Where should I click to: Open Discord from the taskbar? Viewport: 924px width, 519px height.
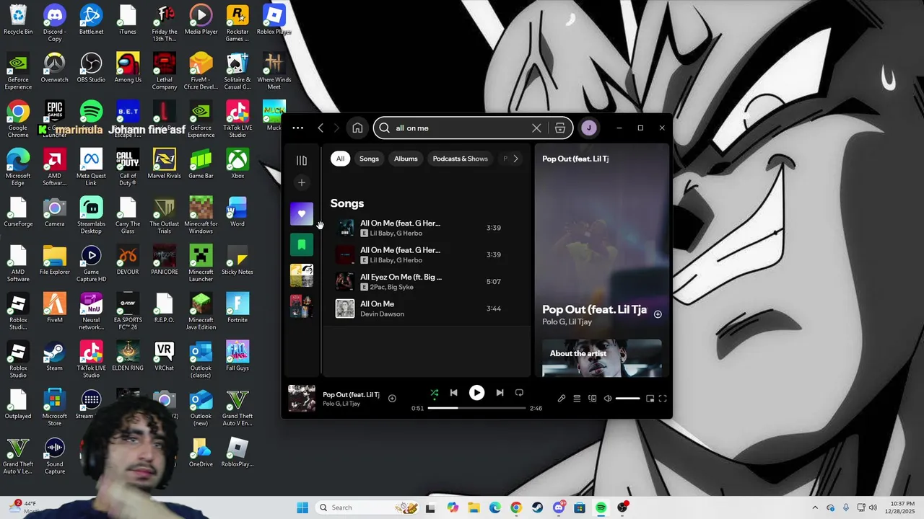tap(559, 507)
